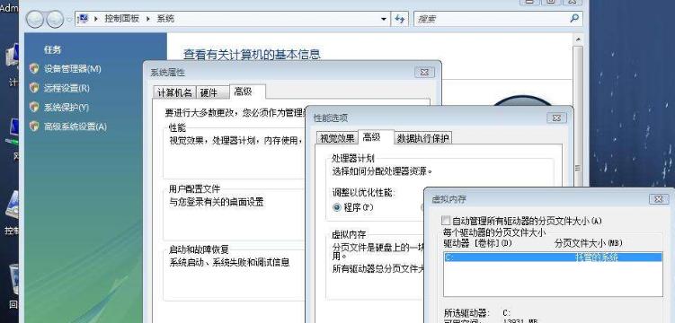Click the refresh icon beside address bar
Screen dimensions: 675x323
[x=400, y=19]
